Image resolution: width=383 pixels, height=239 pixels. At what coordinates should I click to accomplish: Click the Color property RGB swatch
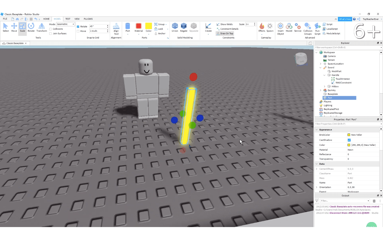click(349, 145)
